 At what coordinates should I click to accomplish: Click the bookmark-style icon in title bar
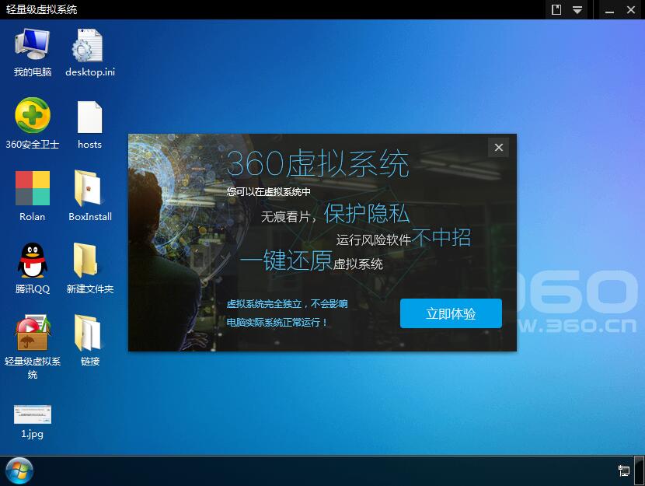coord(556,9)
